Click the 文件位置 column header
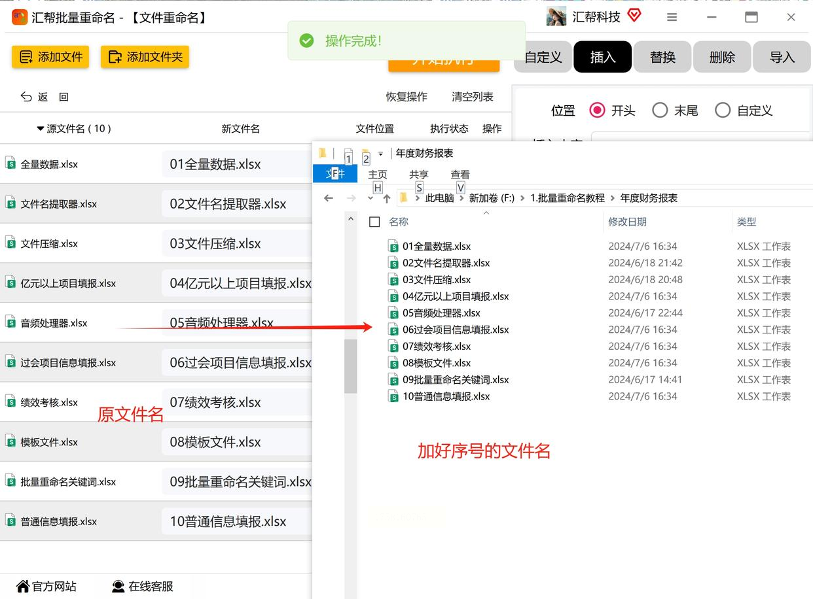The height and width of the screenshot is (599, 813). (x=375, y=129)
